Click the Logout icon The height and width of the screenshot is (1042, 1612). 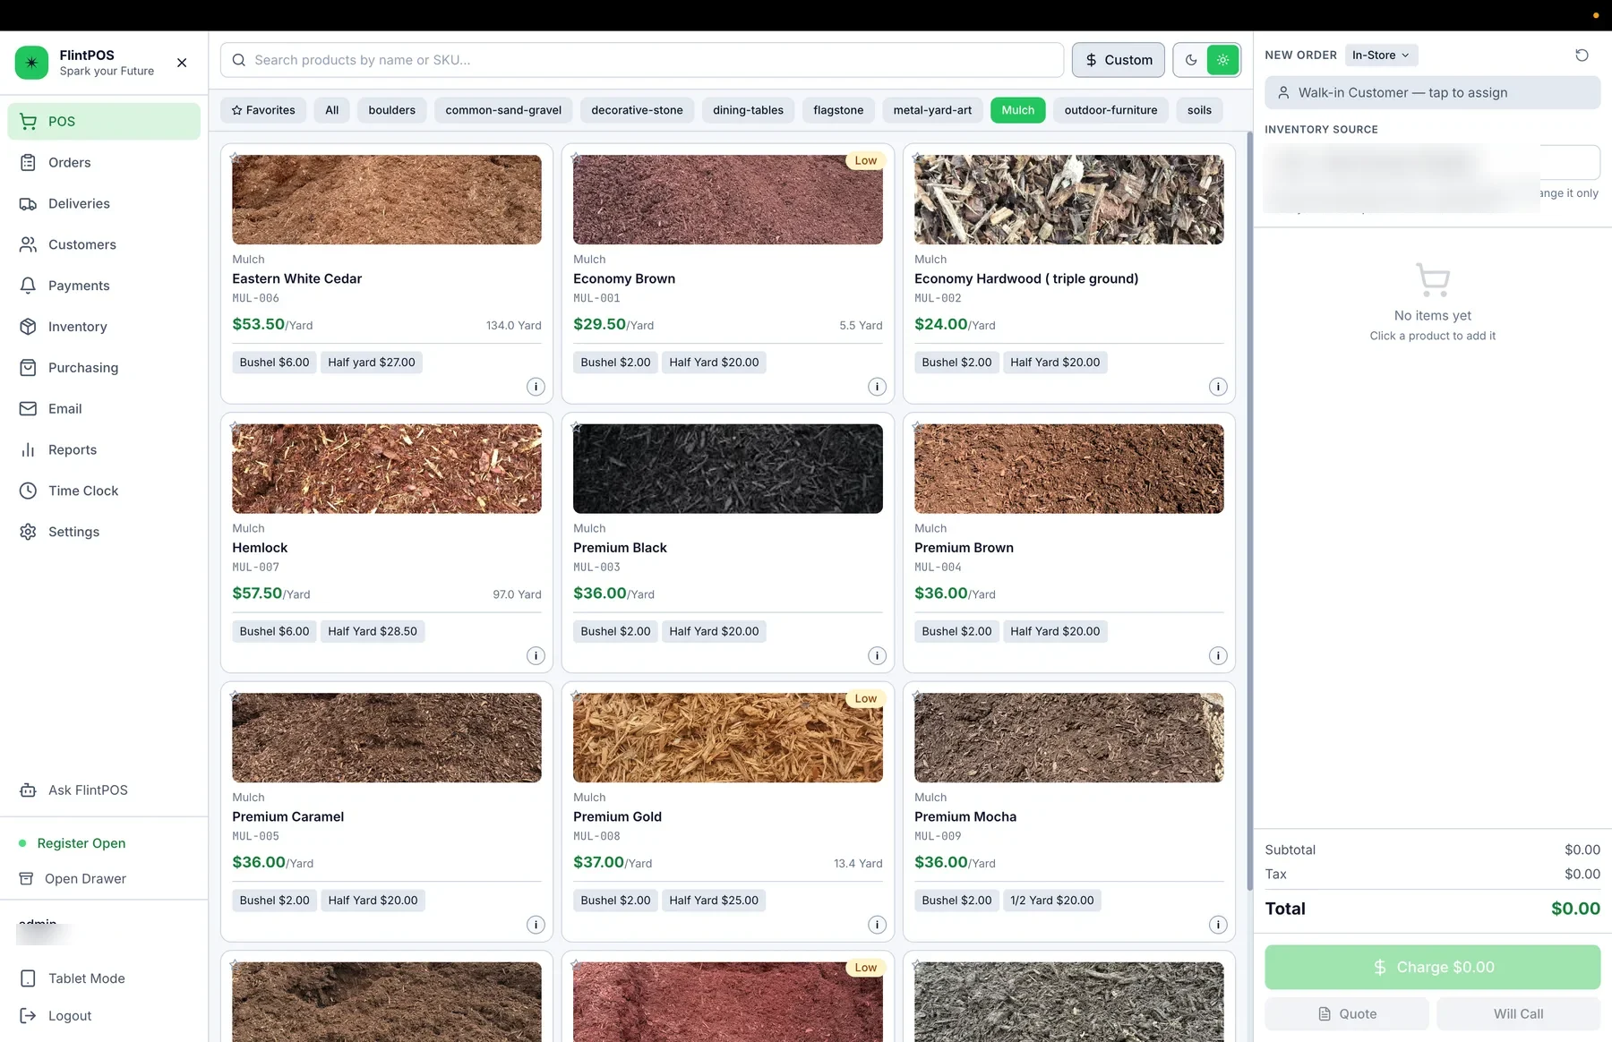[29, 1015]
